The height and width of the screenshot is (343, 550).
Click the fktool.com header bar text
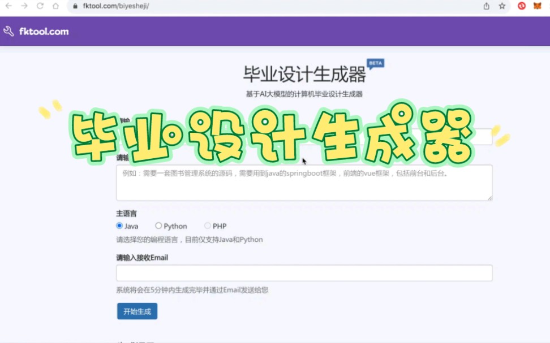coord(46,31)
